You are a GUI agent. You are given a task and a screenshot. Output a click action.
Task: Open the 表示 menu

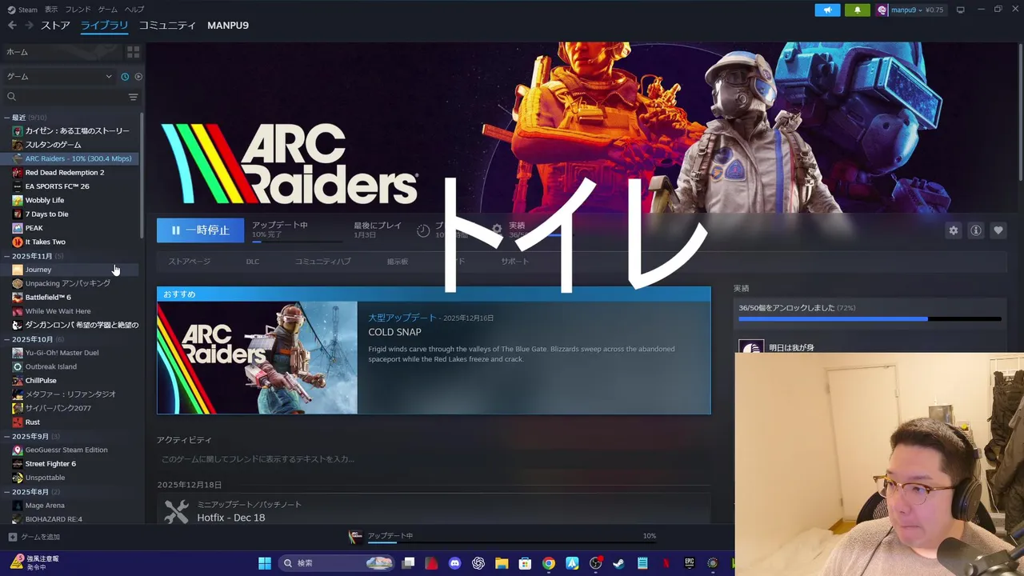pyautogui.click(x=51, y=10)
